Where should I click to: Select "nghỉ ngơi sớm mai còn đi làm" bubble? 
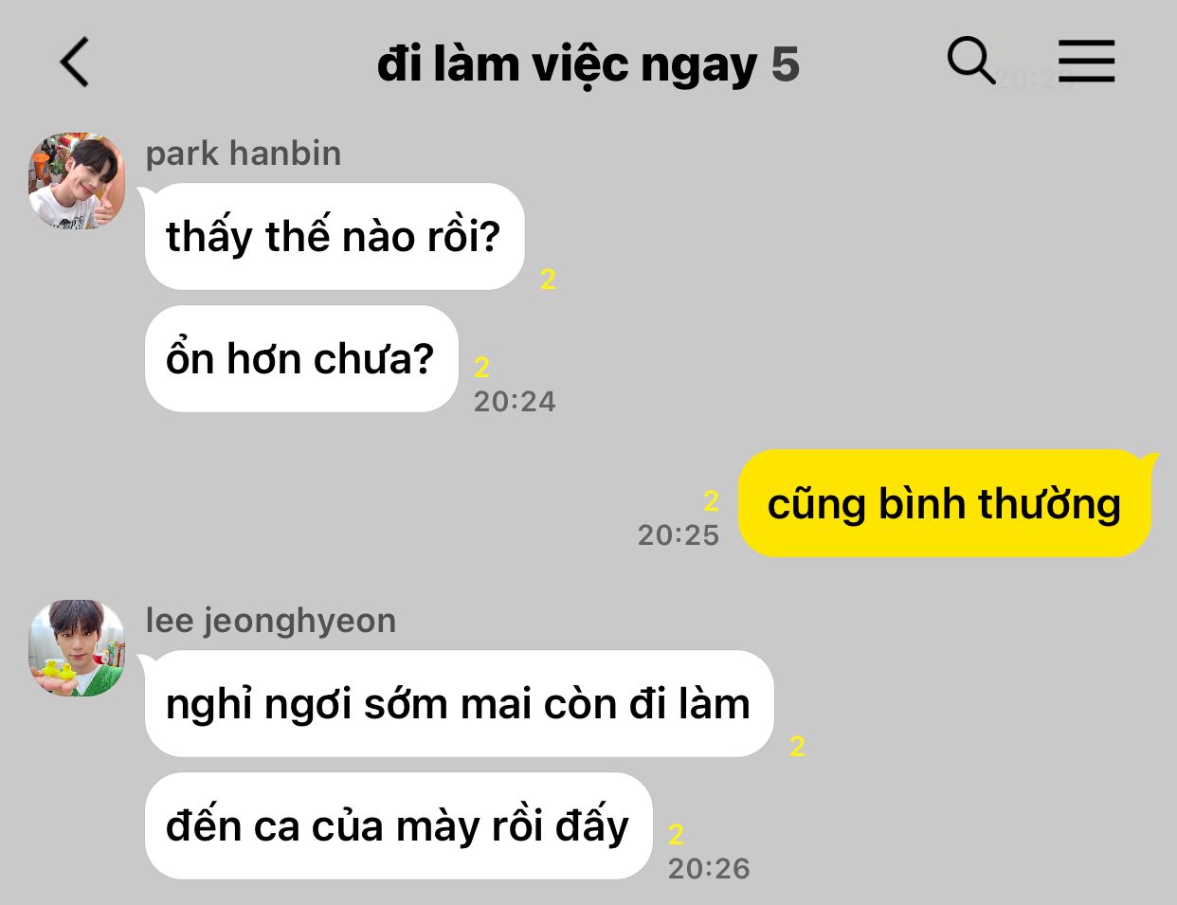pos(460,704)
